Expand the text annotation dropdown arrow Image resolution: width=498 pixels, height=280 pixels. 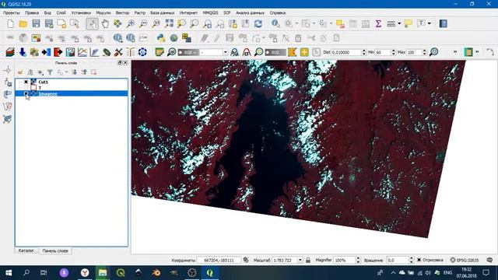[x=429, y=24]
